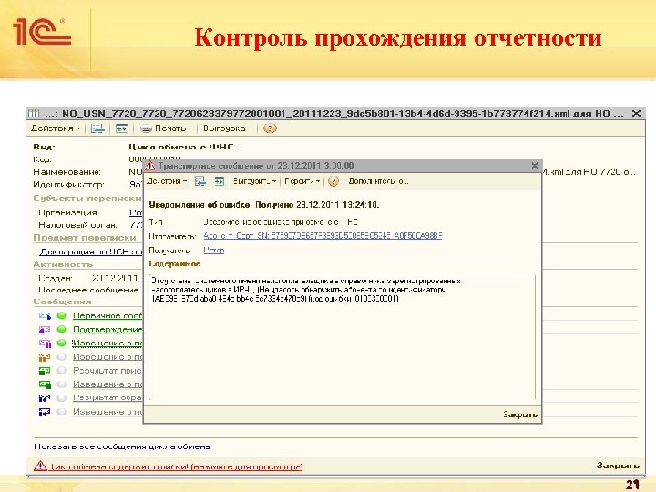This screenshot has height=492, width=656.
Task: Click inside the Содержание text area
Action: pyautogui.click(x=343, y=337)
